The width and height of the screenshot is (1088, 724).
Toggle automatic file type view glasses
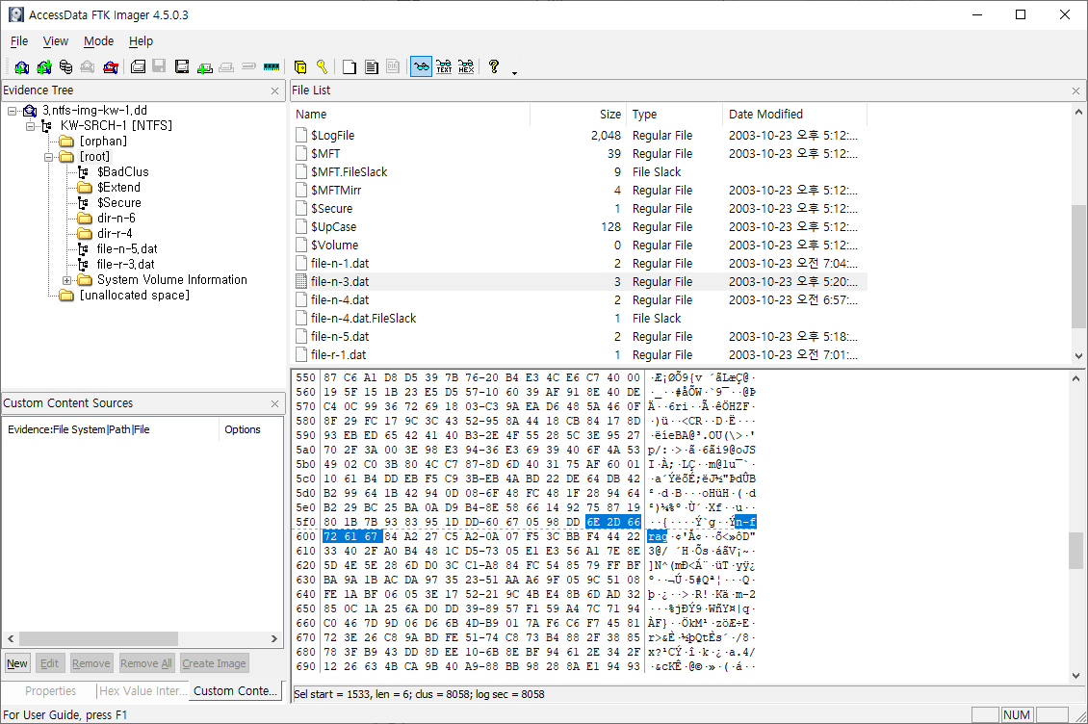(421, 66)
